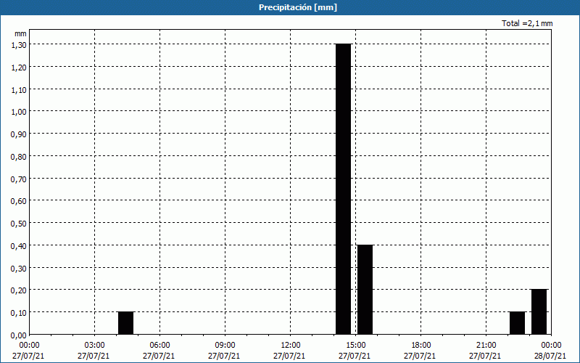Click the 0,00 y-axis label
Viewport: 580px width, 363px height.
pyautogui.click(x=19, y=335)
